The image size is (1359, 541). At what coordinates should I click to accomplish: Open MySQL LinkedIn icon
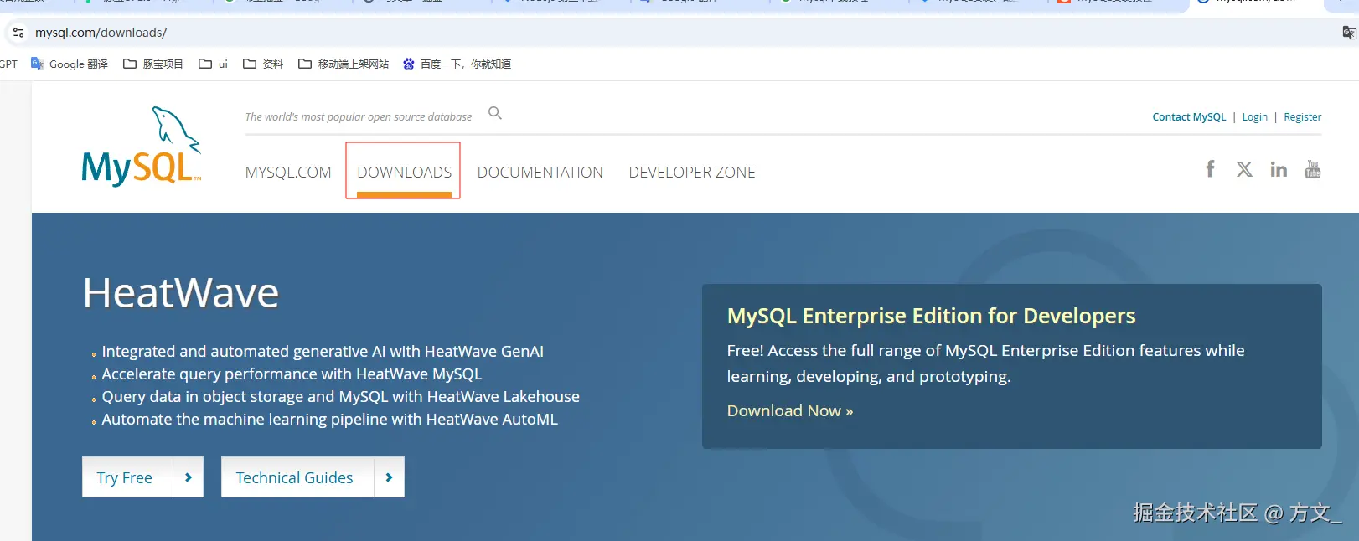point(1279,169)
